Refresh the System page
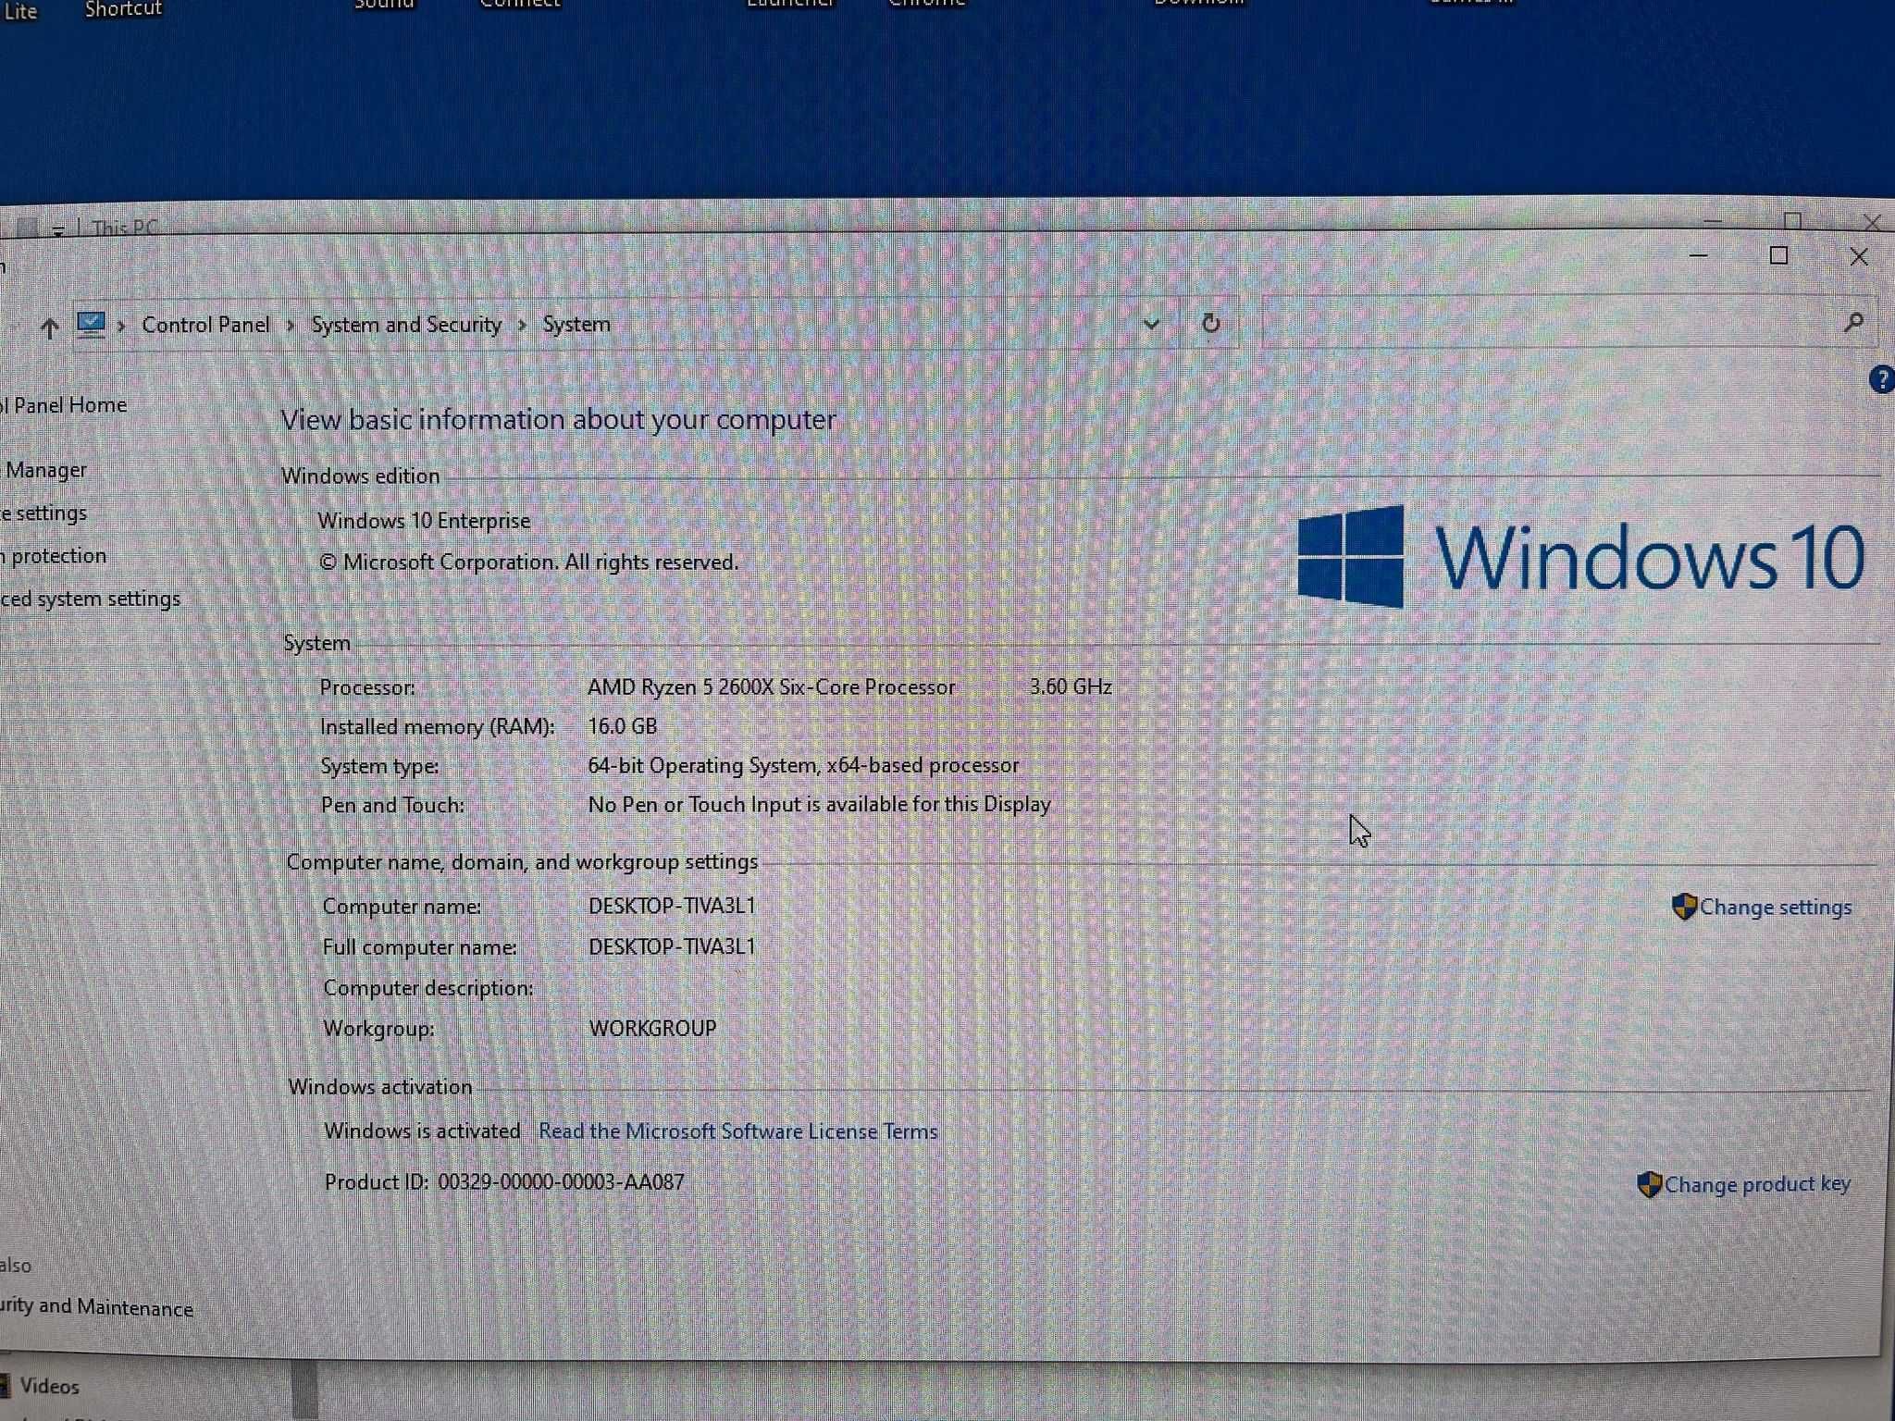This screenshot has width=1895, height=1421. coord(1210,323)
